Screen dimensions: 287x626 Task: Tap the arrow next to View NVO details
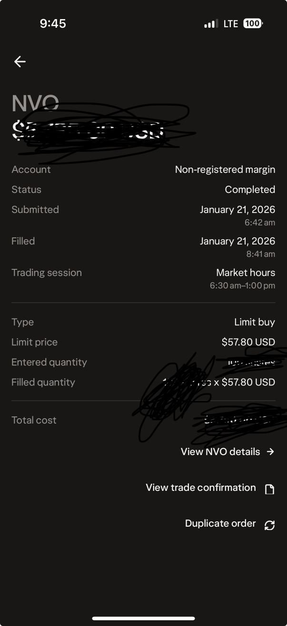click(x=270, y=452)
